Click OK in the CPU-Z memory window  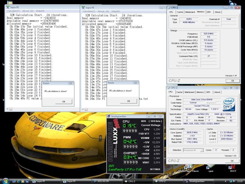pyautogui.click(x=232, y=81)
